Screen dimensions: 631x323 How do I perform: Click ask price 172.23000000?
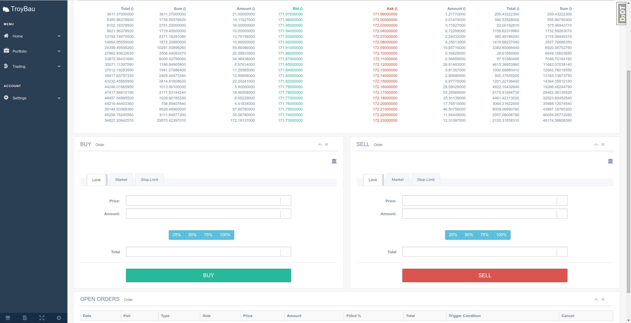(385, 120)
